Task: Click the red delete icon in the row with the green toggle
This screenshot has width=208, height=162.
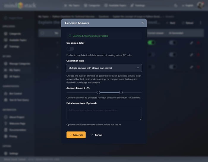Action: (x=198, y=43)
